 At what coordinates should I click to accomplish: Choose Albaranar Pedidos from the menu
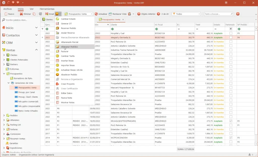pos(69,47)
